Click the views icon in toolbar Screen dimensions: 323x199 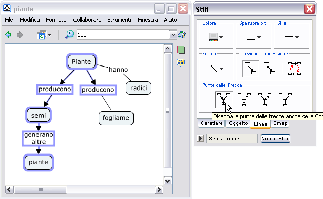tap(44, 35)
